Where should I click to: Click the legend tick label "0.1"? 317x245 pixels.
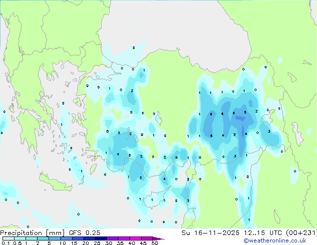(x=5, y=243)
